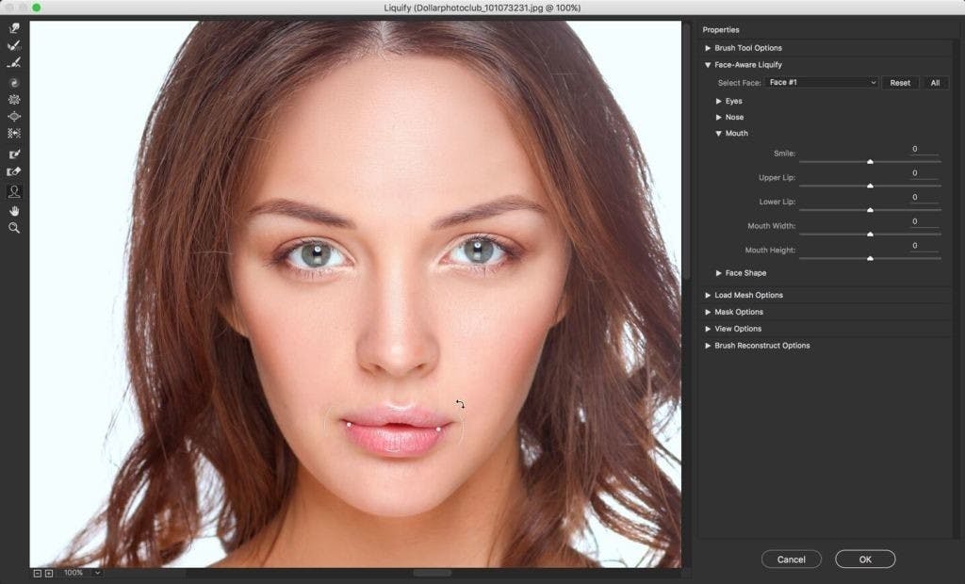Select the Hand tool

pyautogui.click(x=13, y=211)
